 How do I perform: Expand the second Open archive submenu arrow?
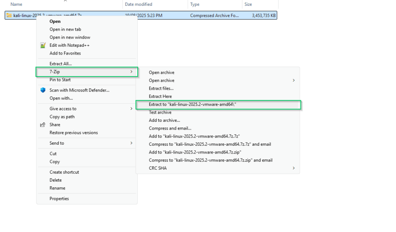(x=294, y=80)
